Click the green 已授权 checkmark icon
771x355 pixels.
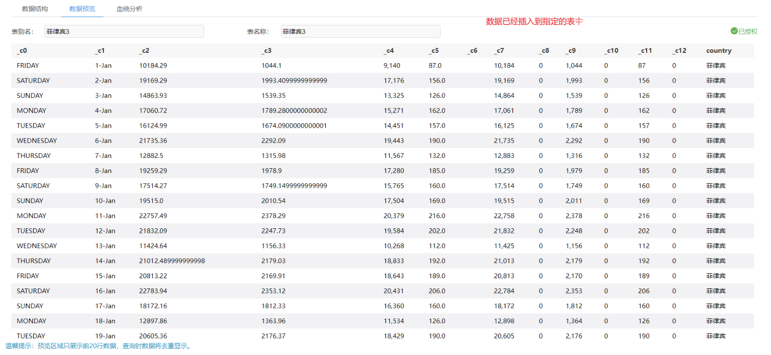pos(734,31)
